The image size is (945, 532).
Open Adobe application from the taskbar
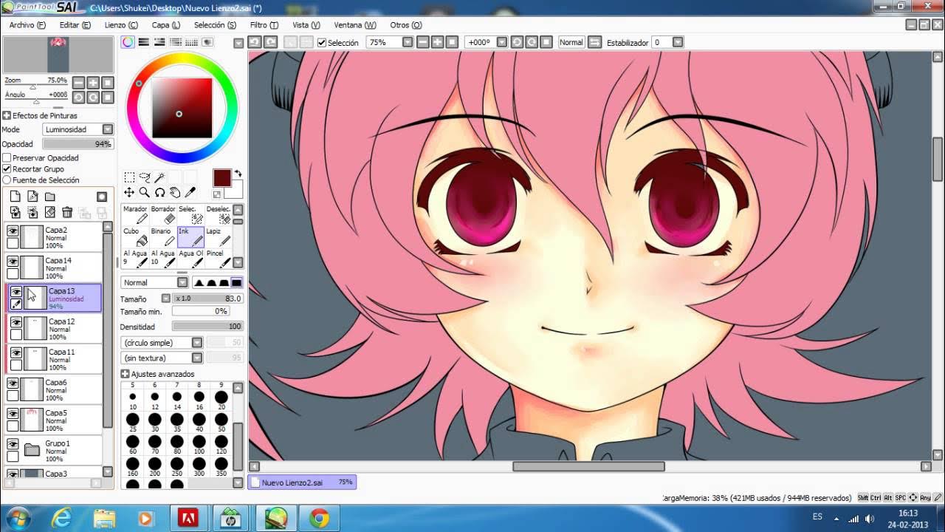pos(188,518)
